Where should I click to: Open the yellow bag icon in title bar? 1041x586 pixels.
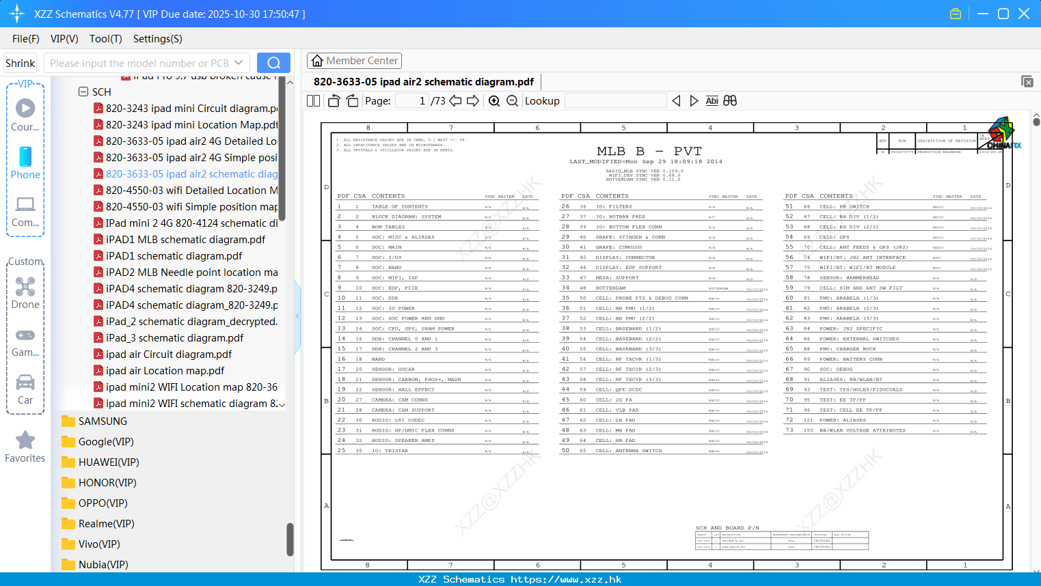pyautogui.click(x=956, y=14)
